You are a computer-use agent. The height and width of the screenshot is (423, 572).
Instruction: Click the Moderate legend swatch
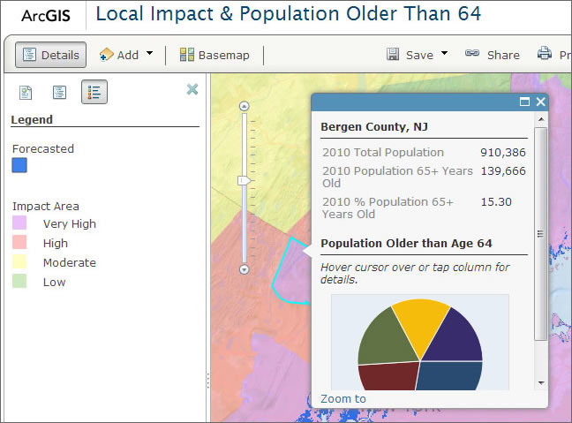pos(19,261)
